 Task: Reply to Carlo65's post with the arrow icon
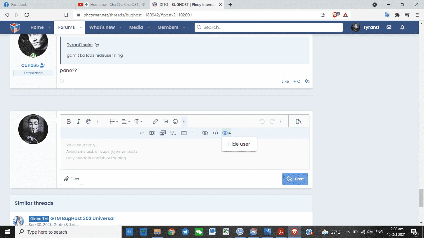pos(307,81)
